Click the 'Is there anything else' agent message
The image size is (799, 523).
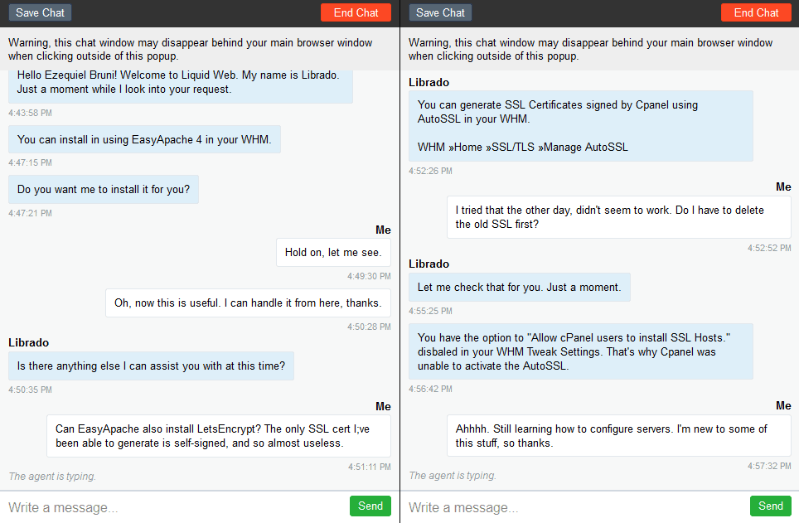coord(151,366)
